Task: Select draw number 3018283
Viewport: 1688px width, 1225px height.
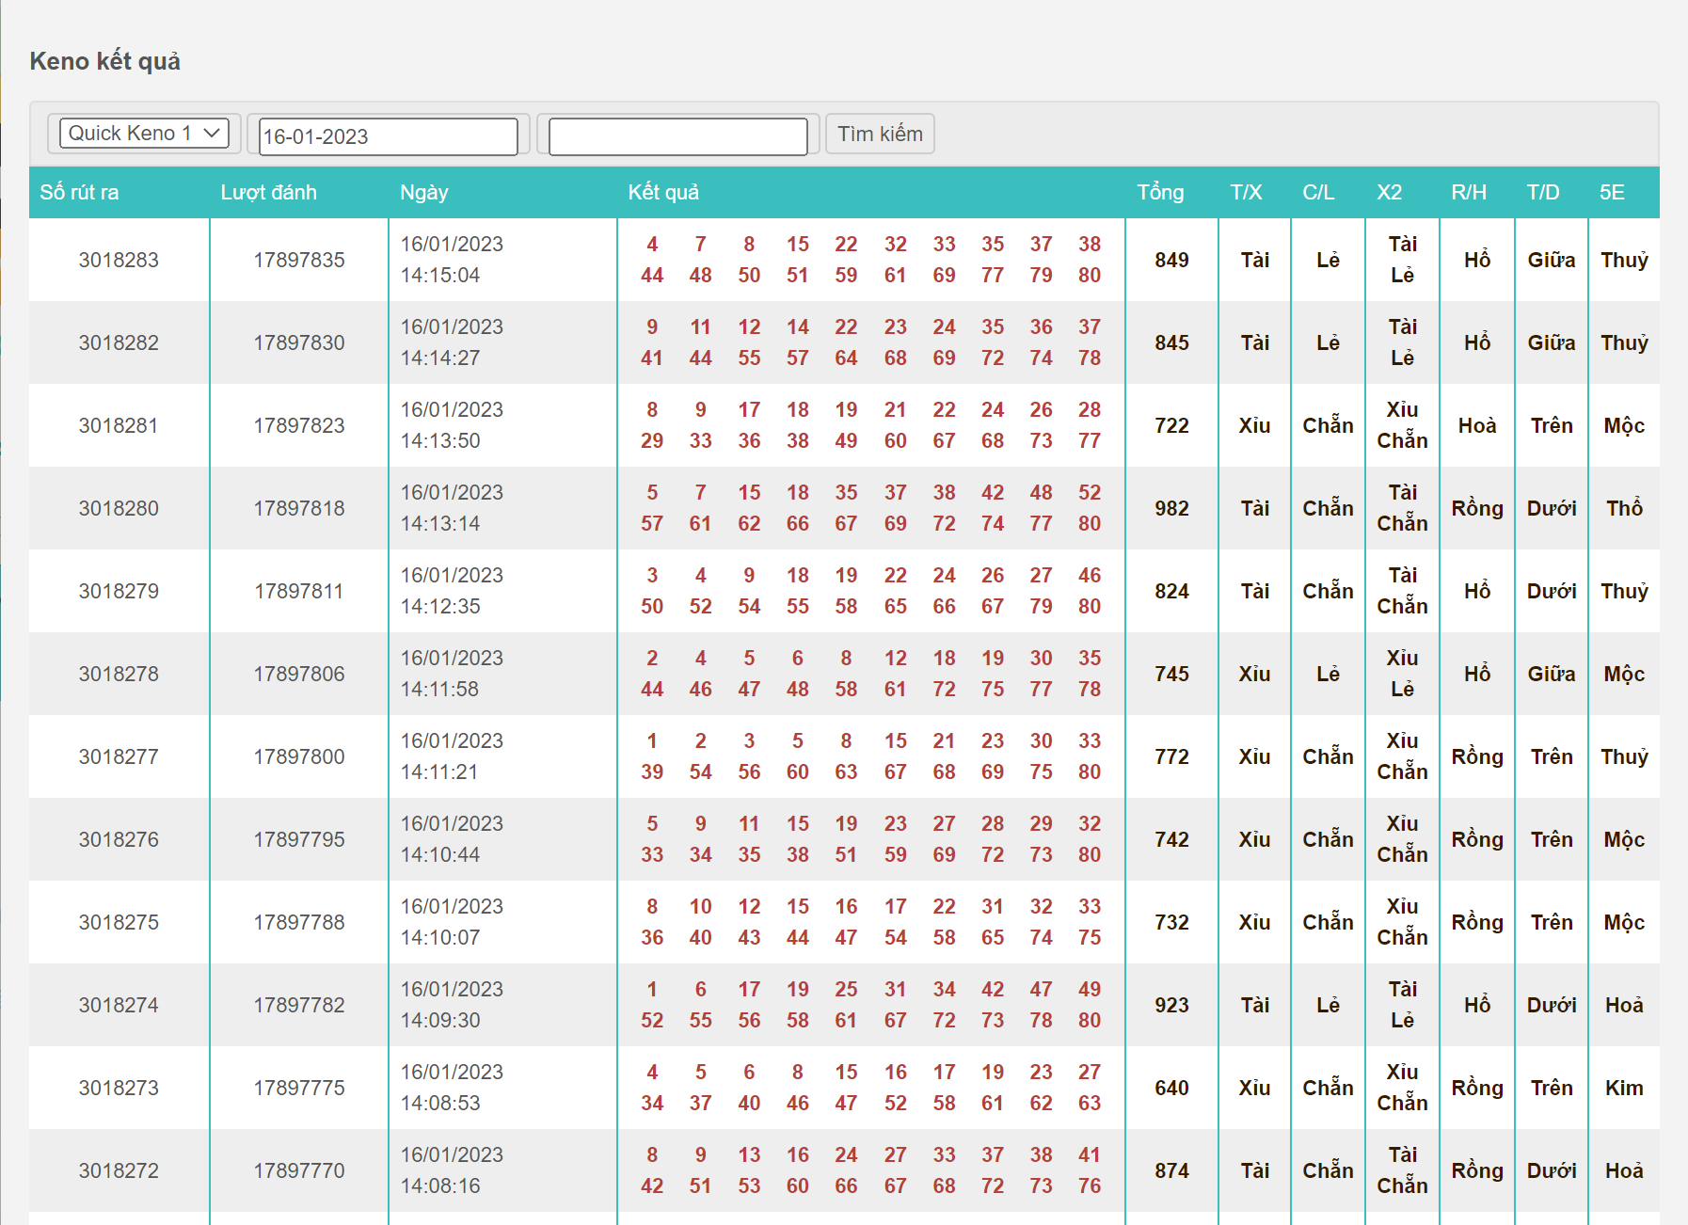Action: (x=119, y=260)
